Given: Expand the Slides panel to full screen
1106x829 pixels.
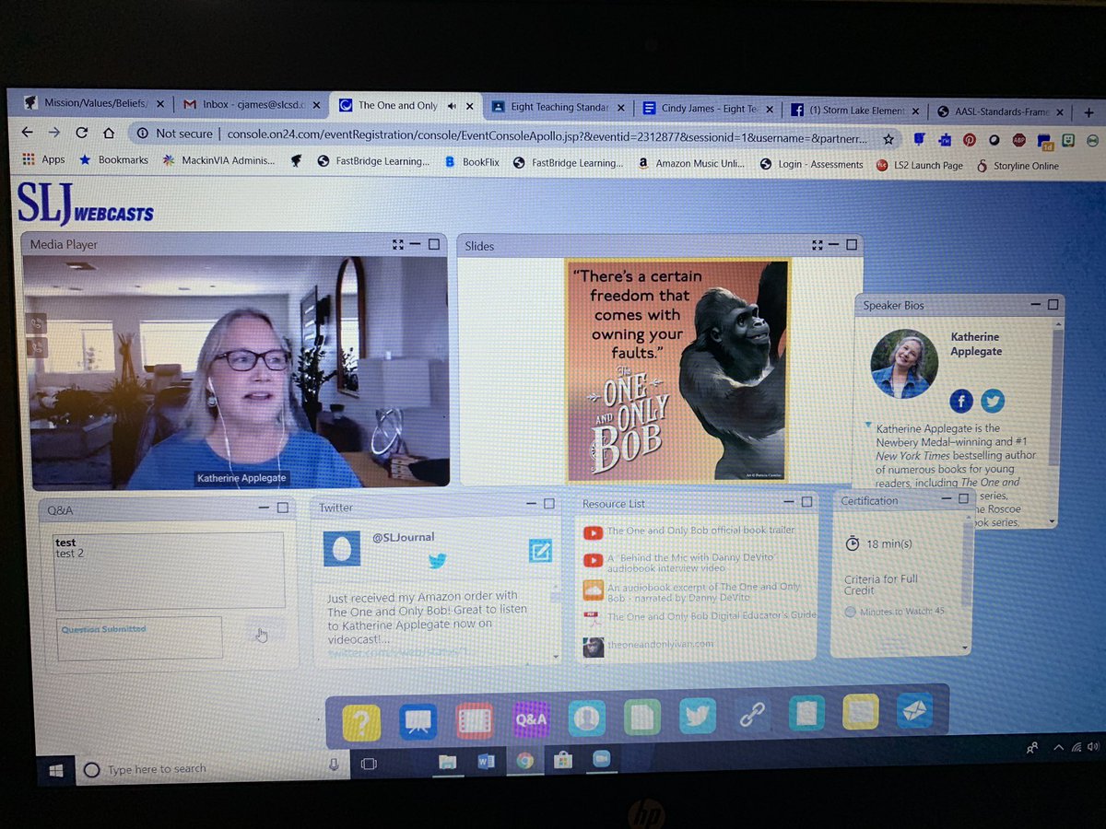Looking at the screenshot, I should 817,245.
